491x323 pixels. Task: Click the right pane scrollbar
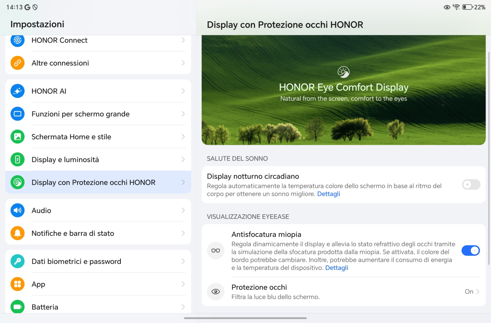point(488,157)
